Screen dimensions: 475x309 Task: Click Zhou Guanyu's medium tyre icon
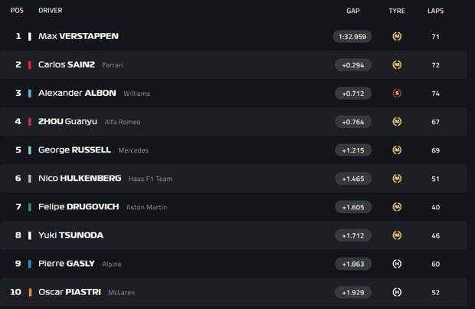click(x=397, y=122)
